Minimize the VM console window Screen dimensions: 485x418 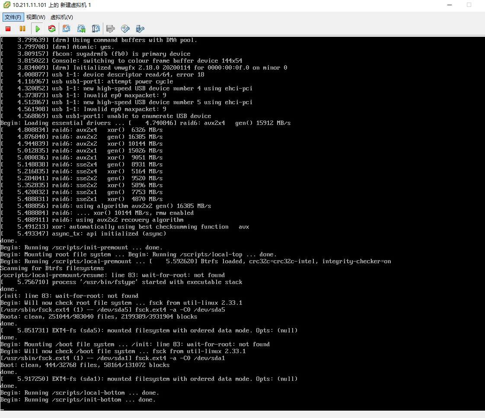pos(450,5)
